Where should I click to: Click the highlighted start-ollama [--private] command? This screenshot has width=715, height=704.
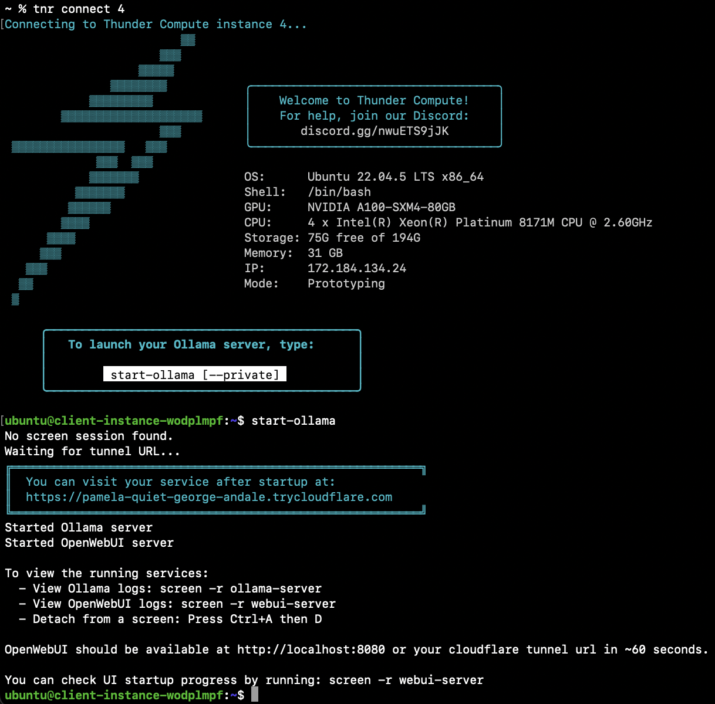[195, 374]
